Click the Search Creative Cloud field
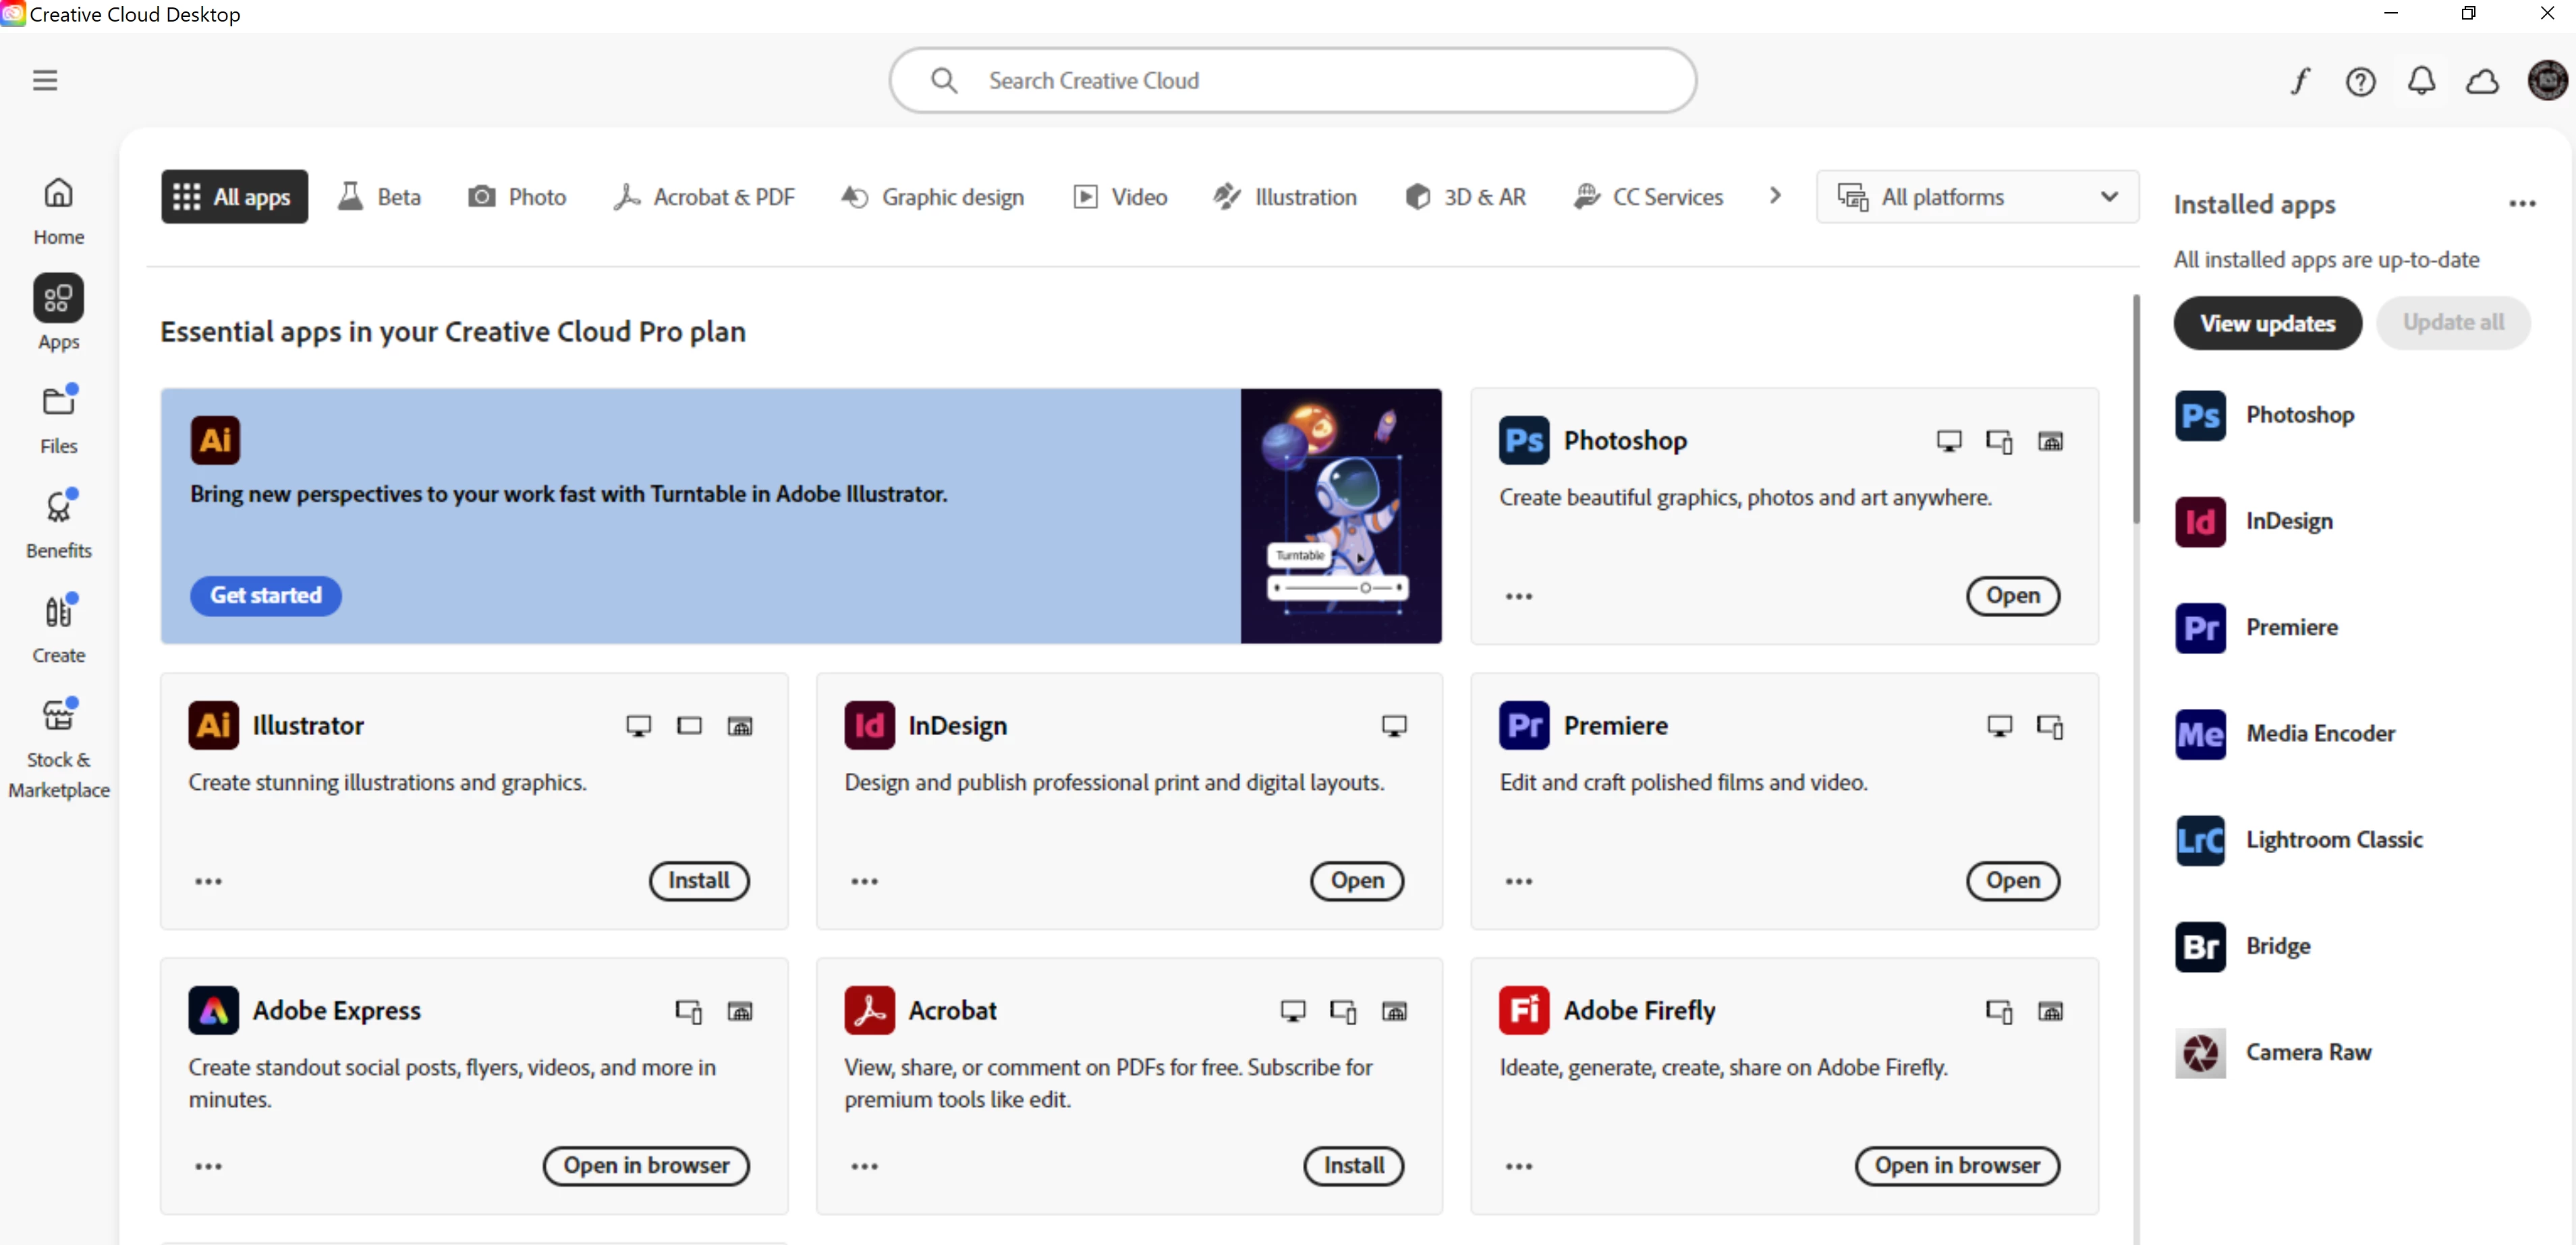Screen dimensions: 2576x1245 tap(1292, 80)
